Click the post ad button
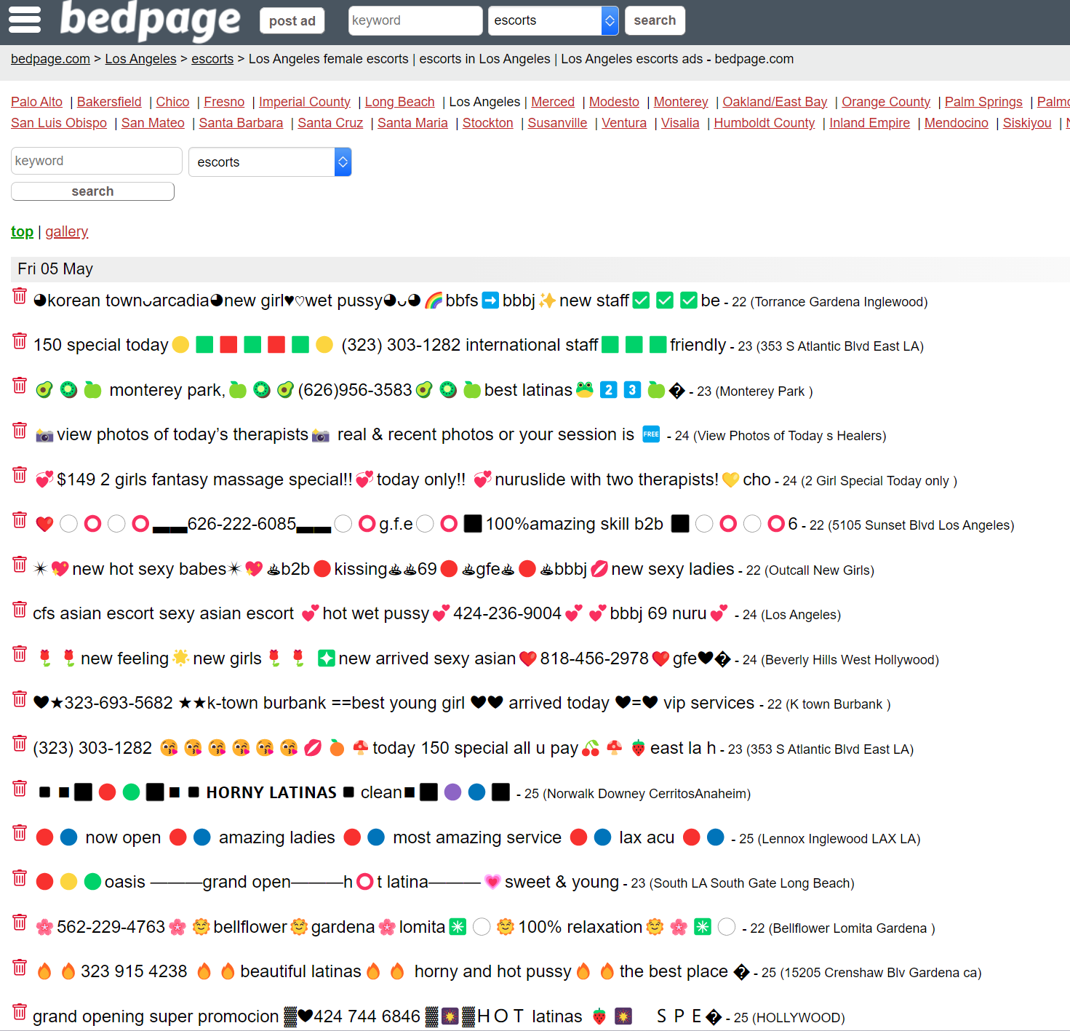Screen dimensions: 1070x1031 point(292,20)
